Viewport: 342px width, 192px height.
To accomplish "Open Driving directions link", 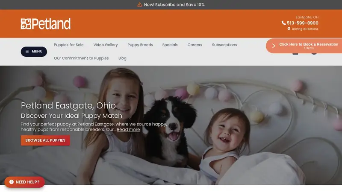I will pyautogui.click(x=305, y=29).
